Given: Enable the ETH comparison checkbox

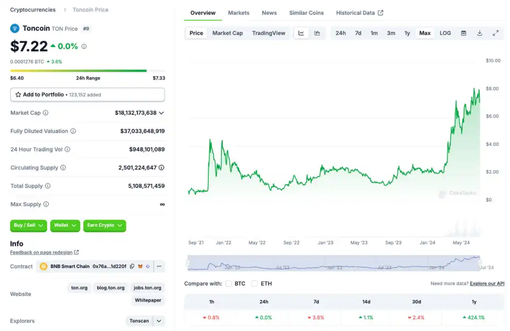Looking at the screenshot, I should point(255,284).
